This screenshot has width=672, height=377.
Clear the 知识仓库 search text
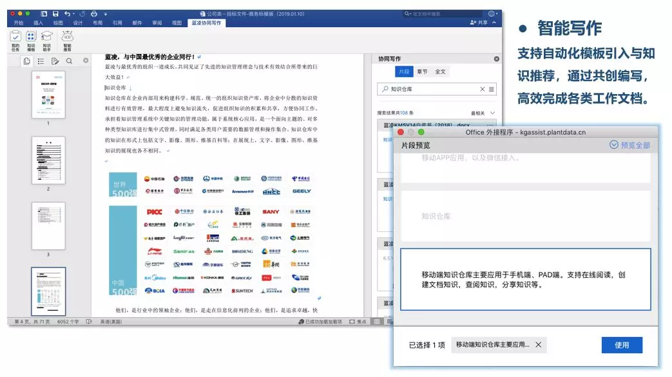482,89
